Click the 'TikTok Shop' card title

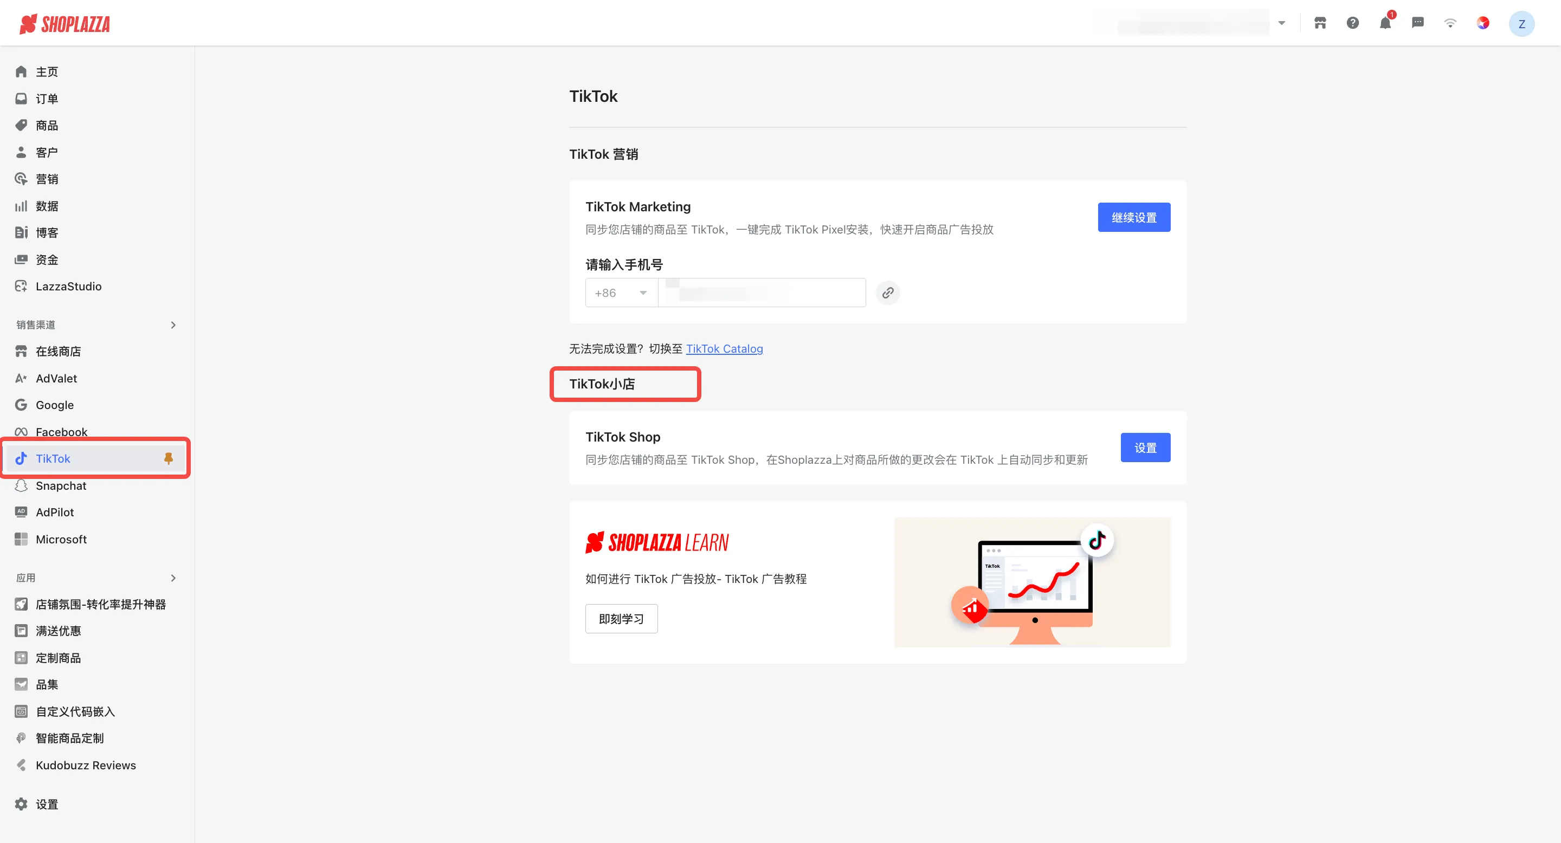tap(622, 437)
